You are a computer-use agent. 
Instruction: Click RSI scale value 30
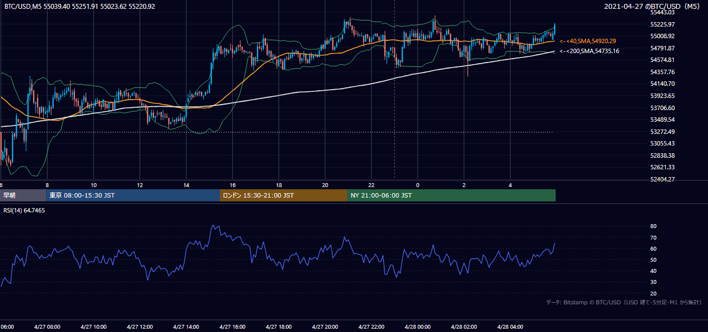654,282
